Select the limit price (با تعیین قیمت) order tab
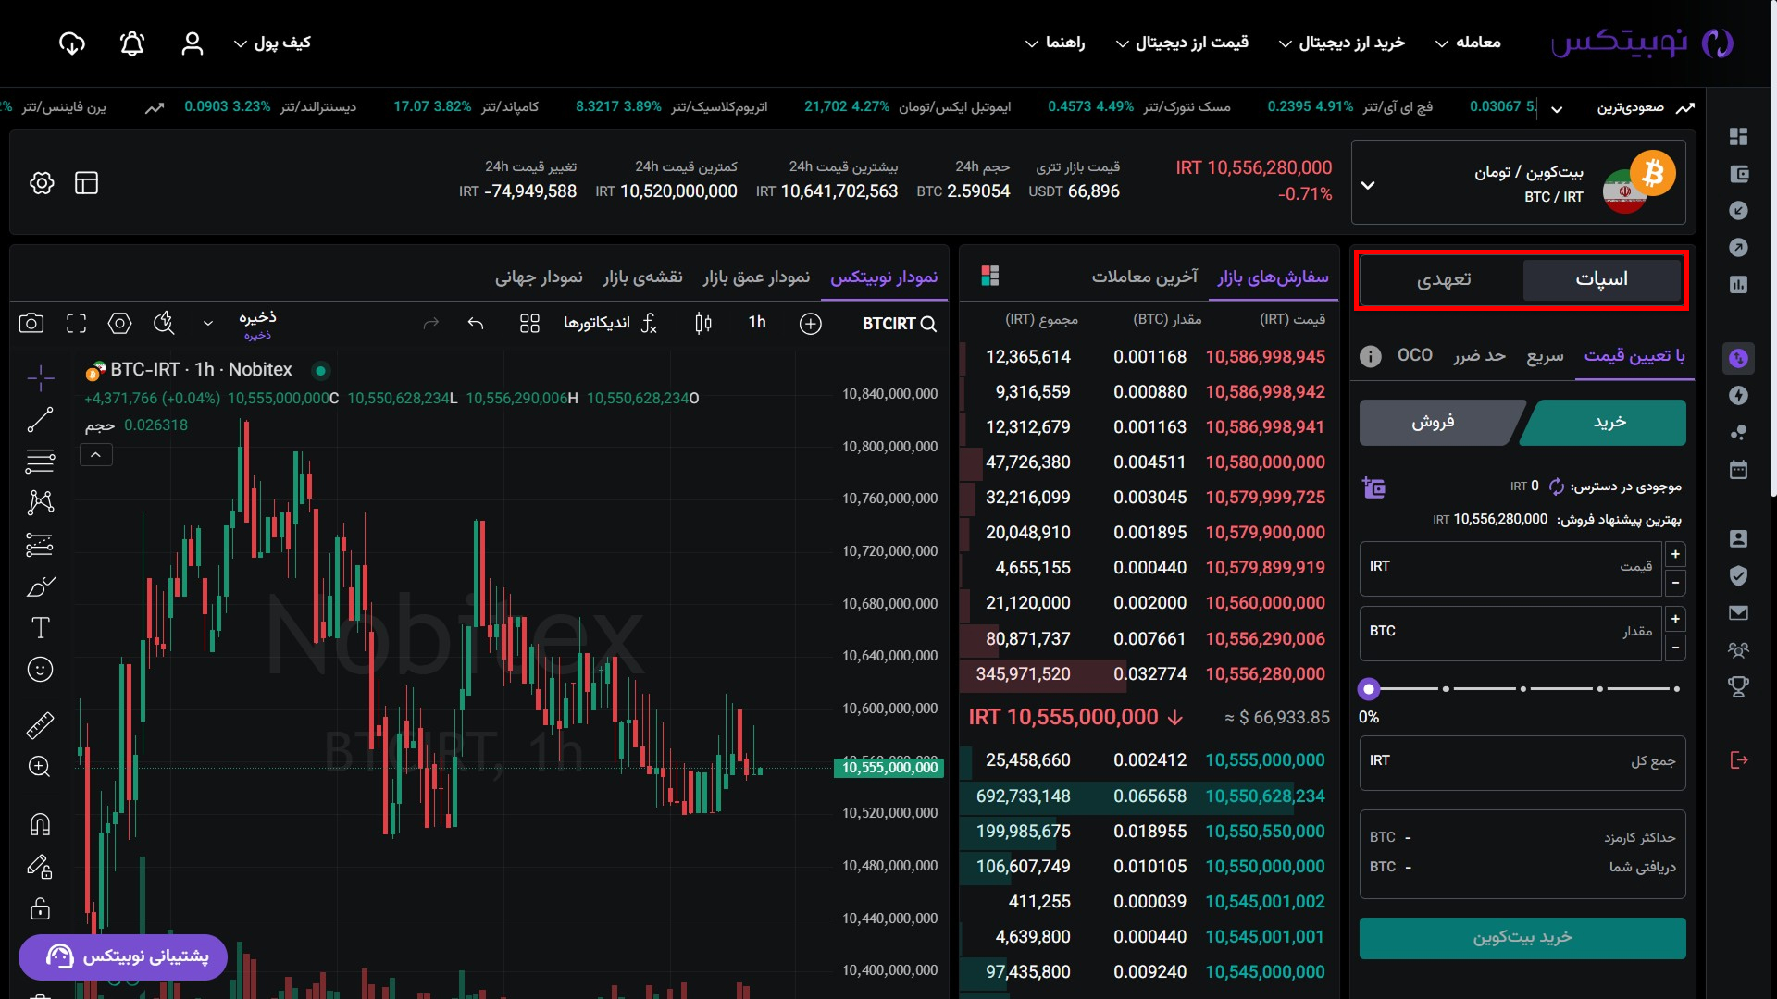Viewport: 1777px width, 999px height. coord(1634,356)
